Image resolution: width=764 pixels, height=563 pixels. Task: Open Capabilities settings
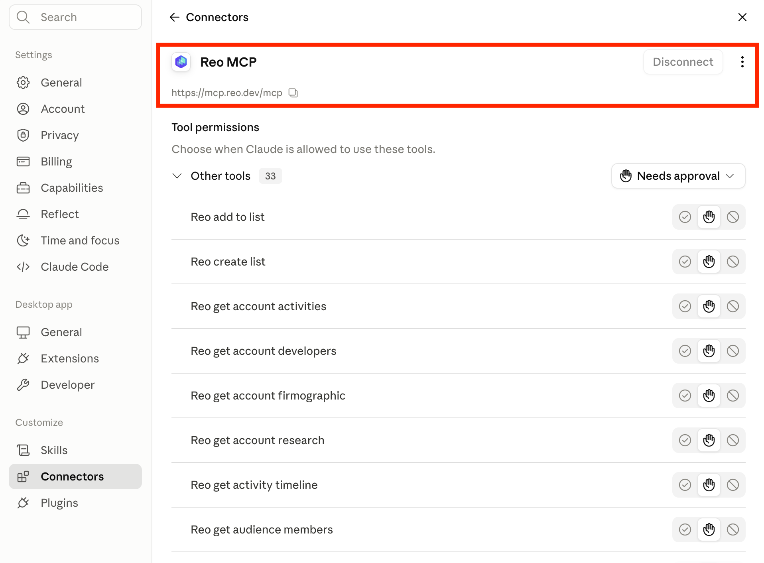point(75,188)
